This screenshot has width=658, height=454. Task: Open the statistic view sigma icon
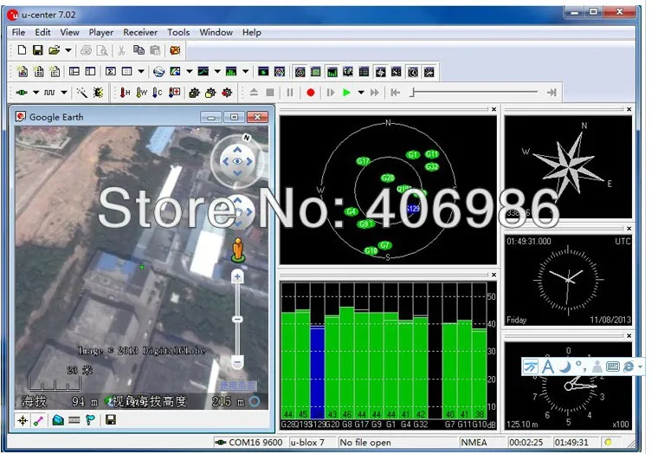tap(110, 72)
